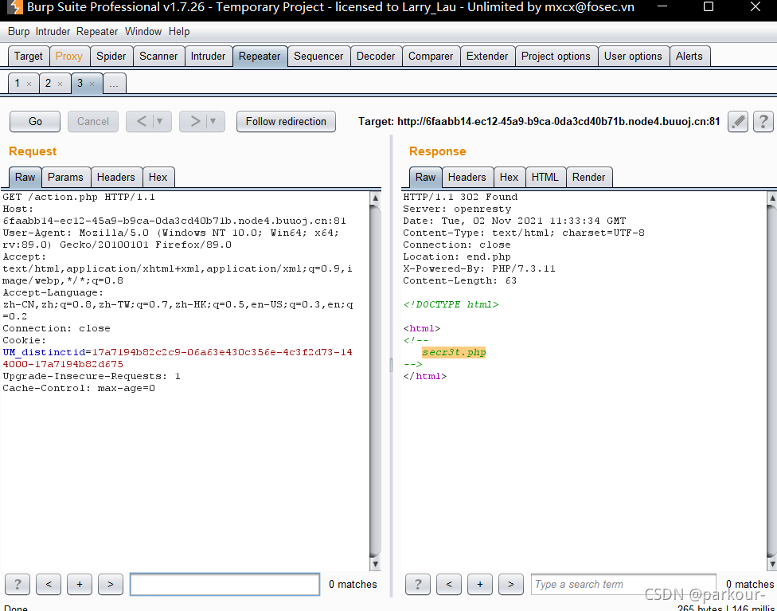Show response Render view

coord(588,177)
